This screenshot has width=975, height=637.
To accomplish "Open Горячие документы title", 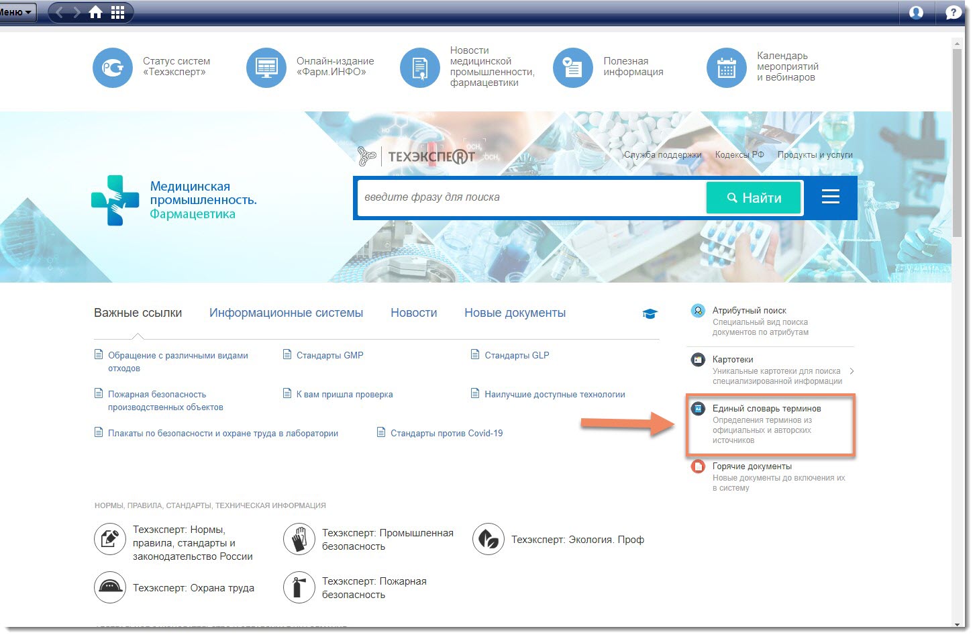I will pyautogui.click(x=752, y=466).
